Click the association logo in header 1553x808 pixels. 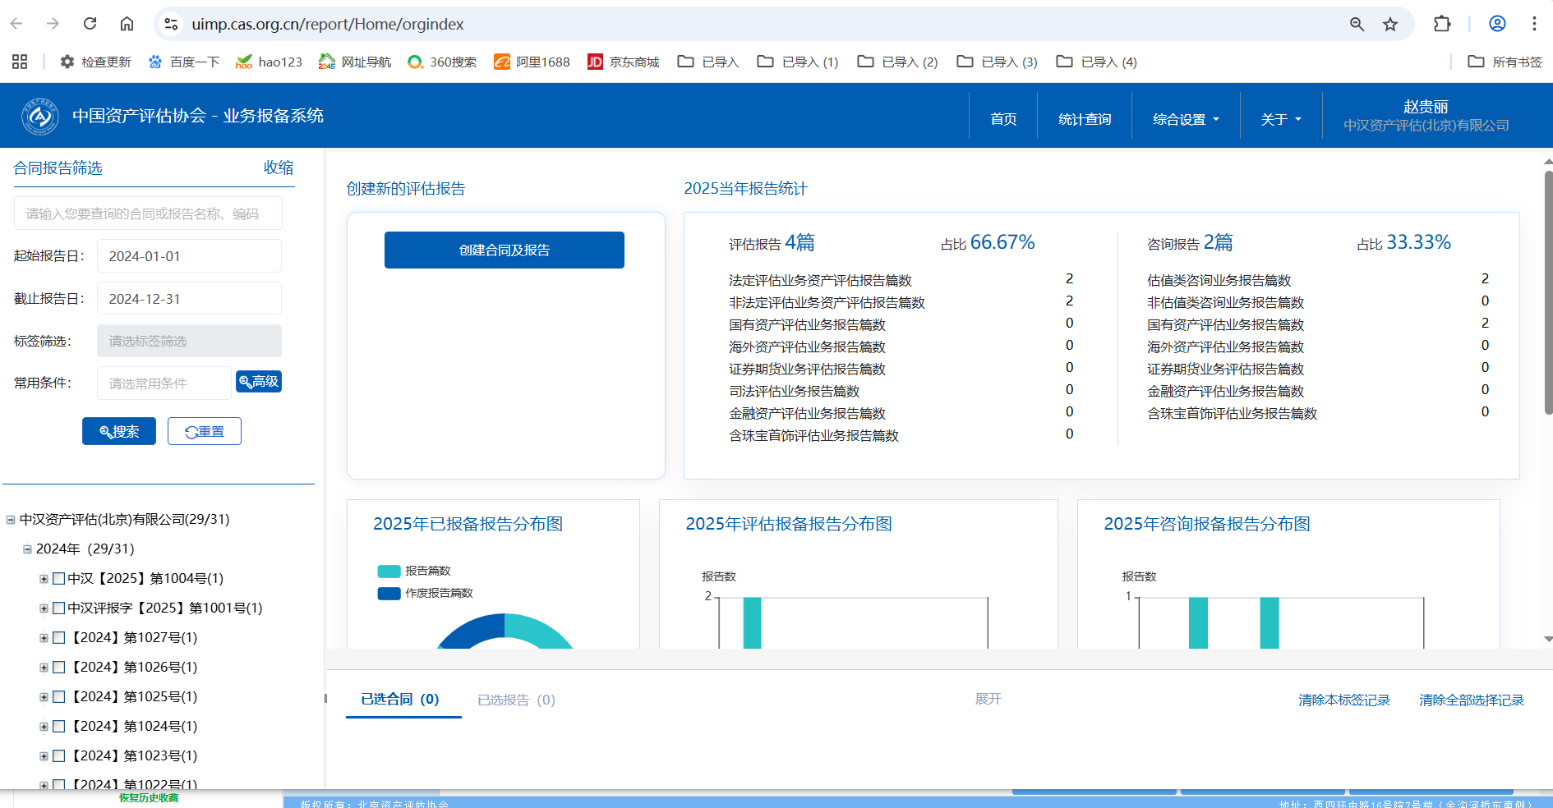(39, 117)
